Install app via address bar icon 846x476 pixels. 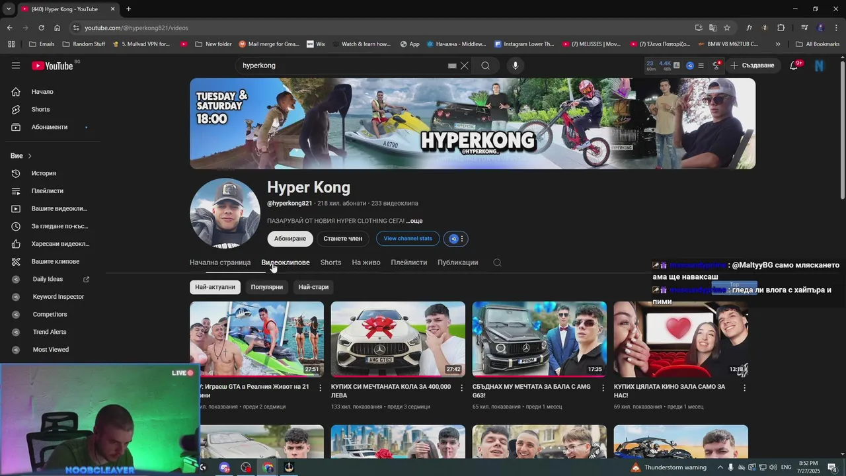pyautogui.click(x=699, y=28)
